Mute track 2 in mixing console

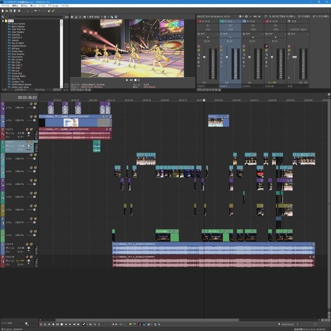(199, 46)
